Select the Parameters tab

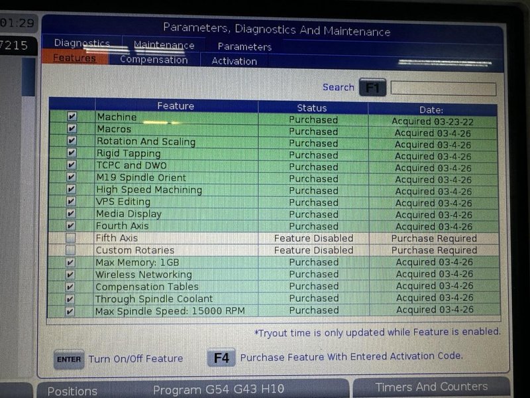[244, 46]
